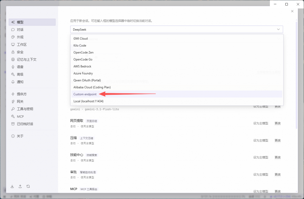304x199 pixels.
Task: Click the 智能自动批准 tag label
Action: click(88, 172)
